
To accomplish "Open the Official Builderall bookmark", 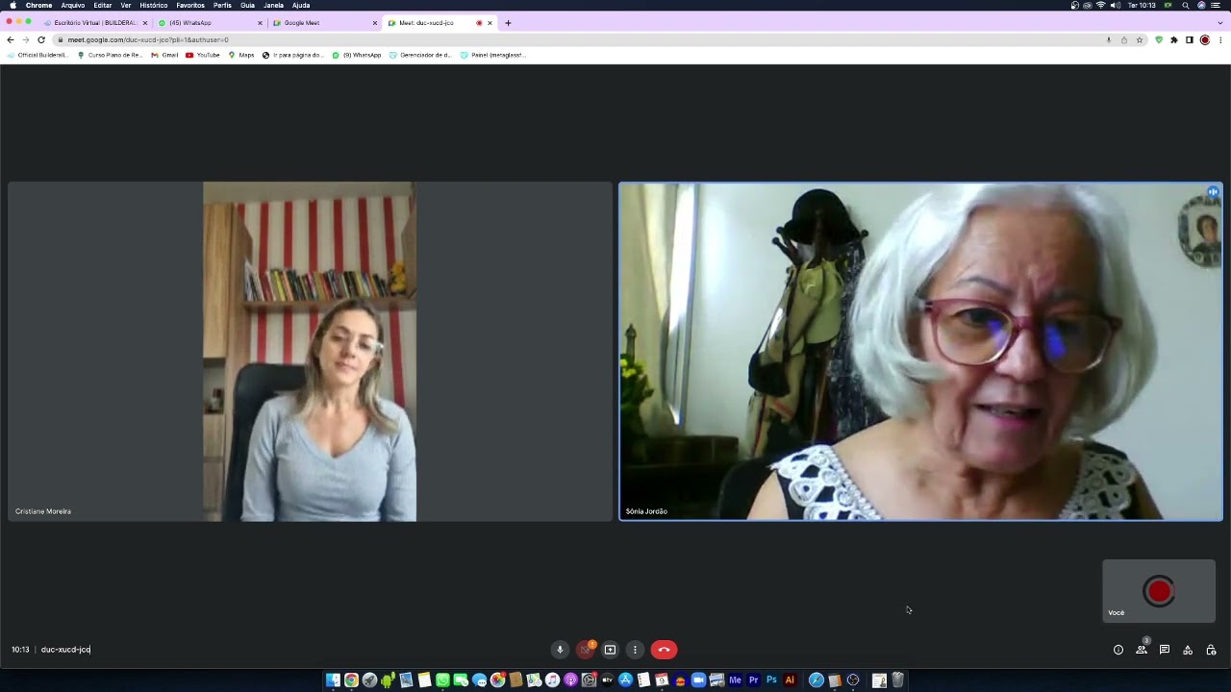I will point(38,55).
